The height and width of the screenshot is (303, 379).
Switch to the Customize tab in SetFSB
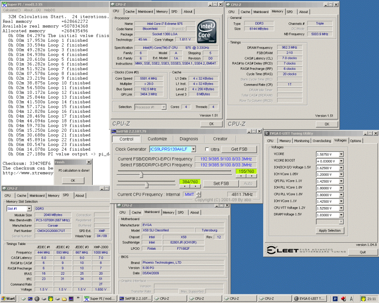pyautogui.click(x=158, y=139)
